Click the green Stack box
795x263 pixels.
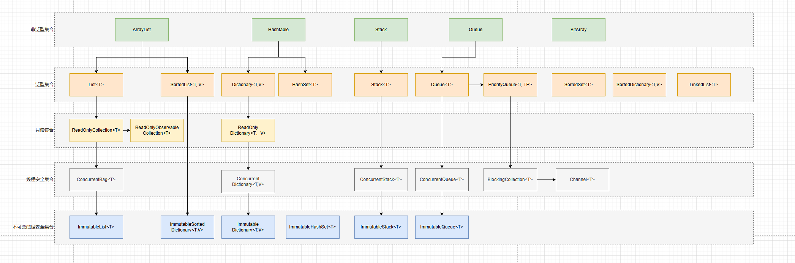[381, 30]
